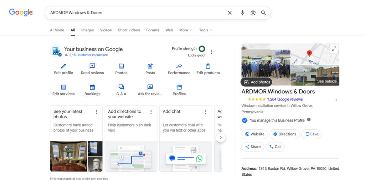Search by voice microphone icon
The image size is (365, 180).
[x=242, y=13]
